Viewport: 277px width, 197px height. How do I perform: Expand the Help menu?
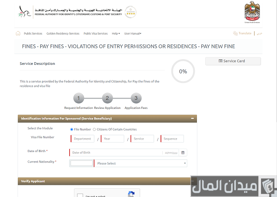[x=116, y=34]
